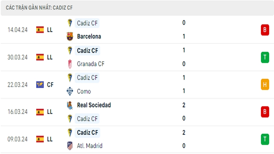The image size is (274, 154).
Task: Click the world map CF competition icon
Action: tap(40, 85)
